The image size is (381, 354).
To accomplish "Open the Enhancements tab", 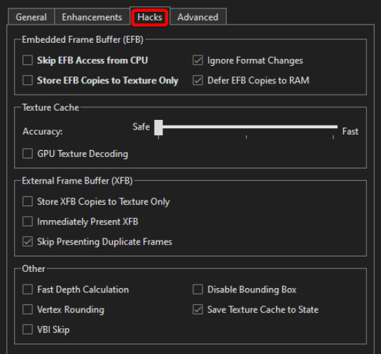I will [x=92, y=17].
